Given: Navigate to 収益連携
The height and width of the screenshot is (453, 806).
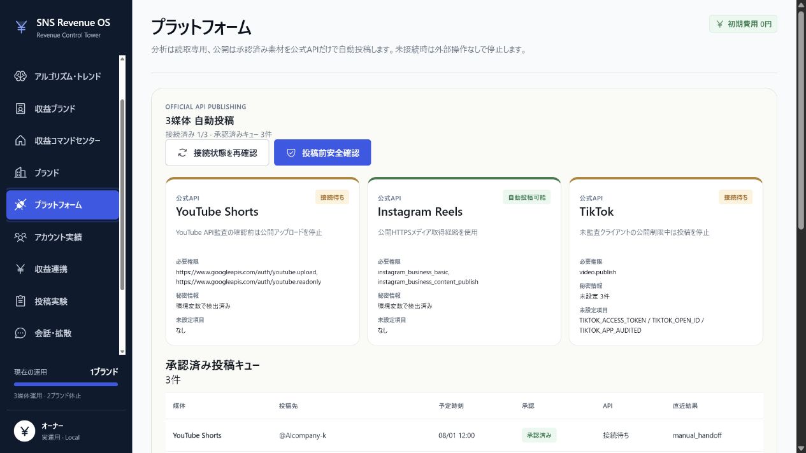Looking at the screenshot, I should click(x=62, y=269).
